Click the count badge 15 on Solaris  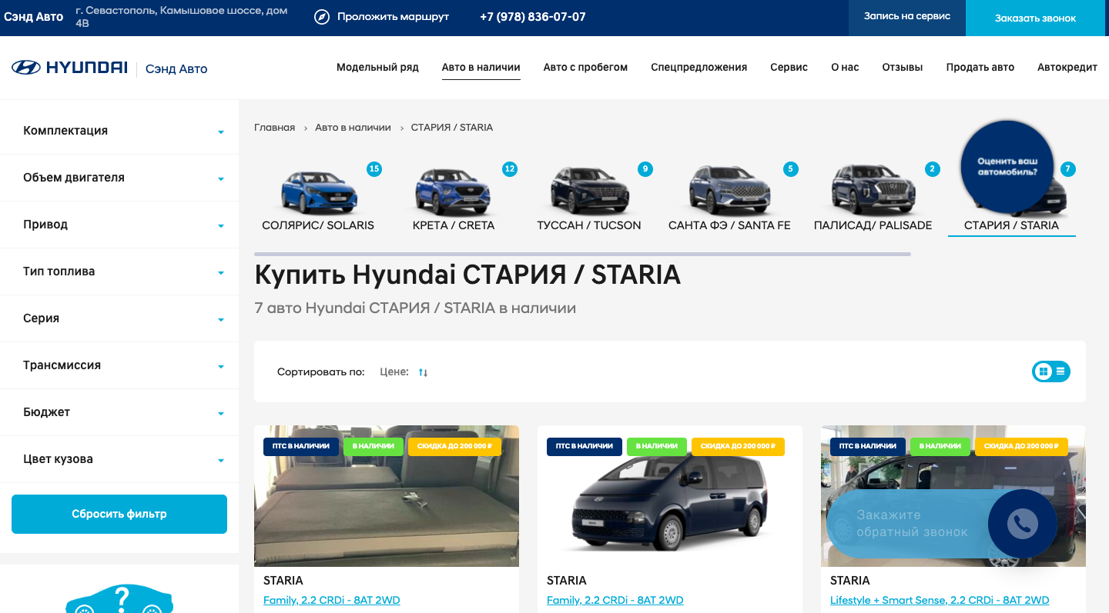[374, 168]
